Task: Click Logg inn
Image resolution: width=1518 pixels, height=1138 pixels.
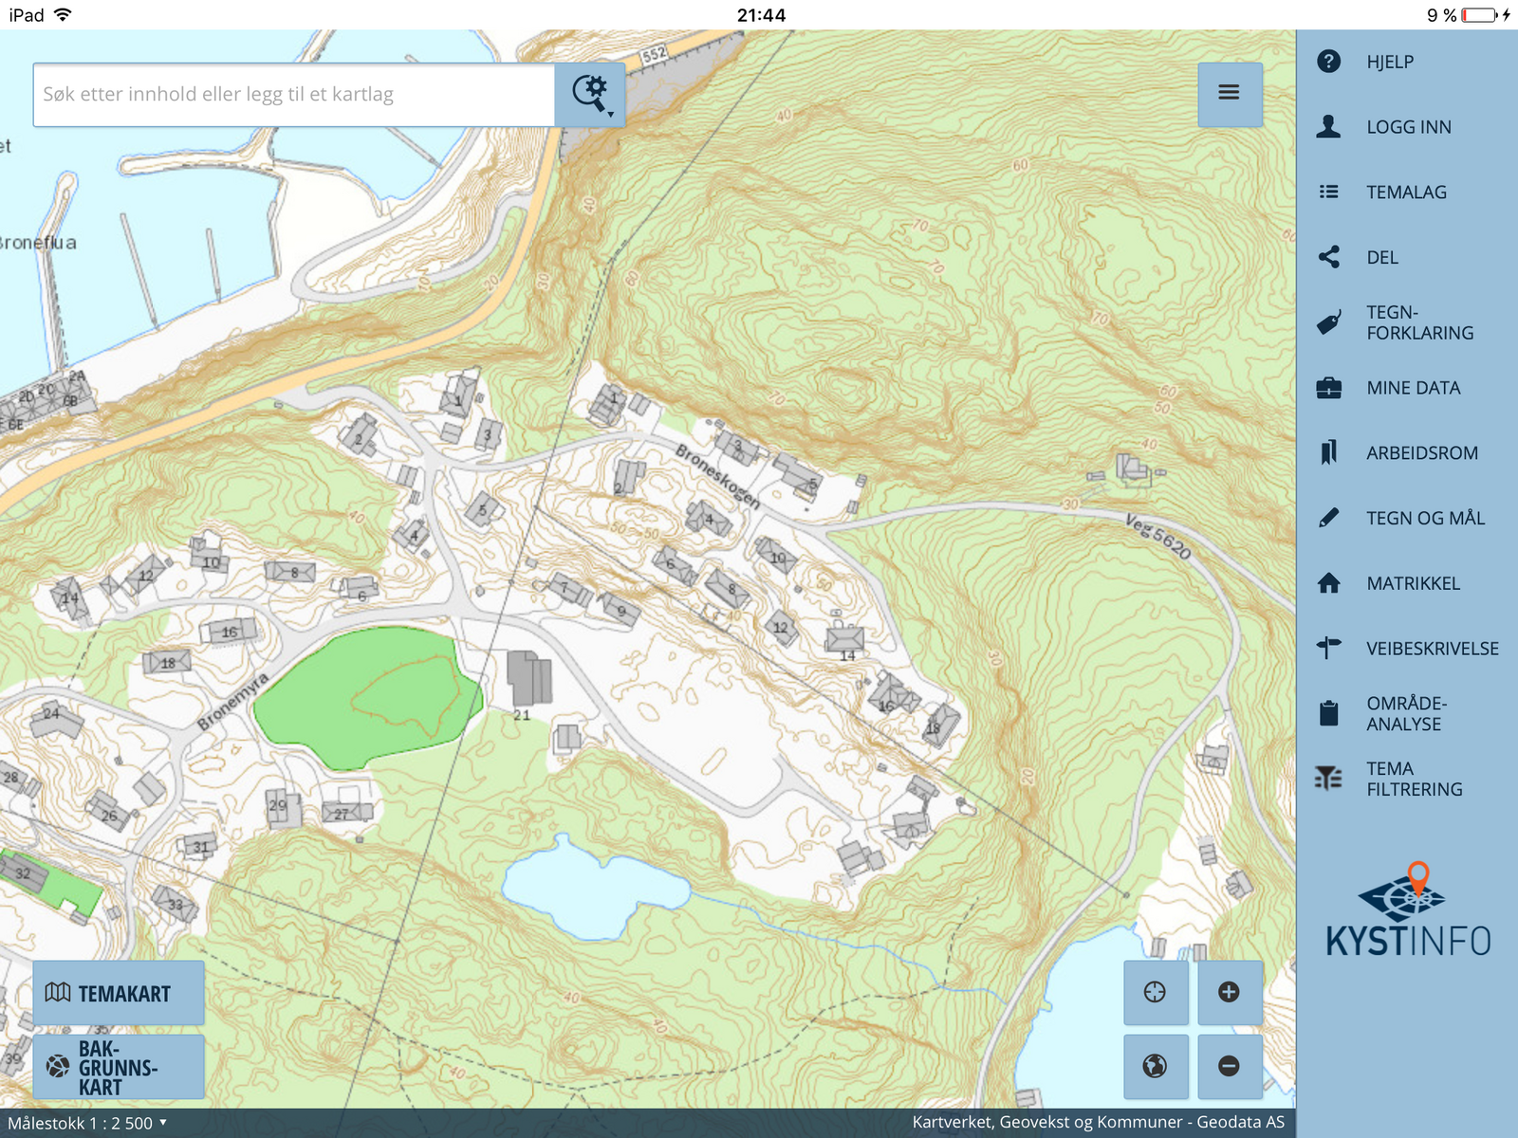Action: point(1408,127)
